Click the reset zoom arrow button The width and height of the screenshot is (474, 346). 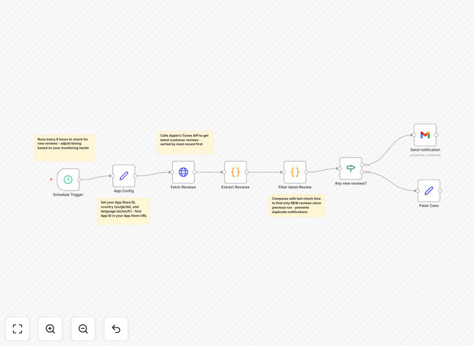pyautogui.click(x=116, y=329)
